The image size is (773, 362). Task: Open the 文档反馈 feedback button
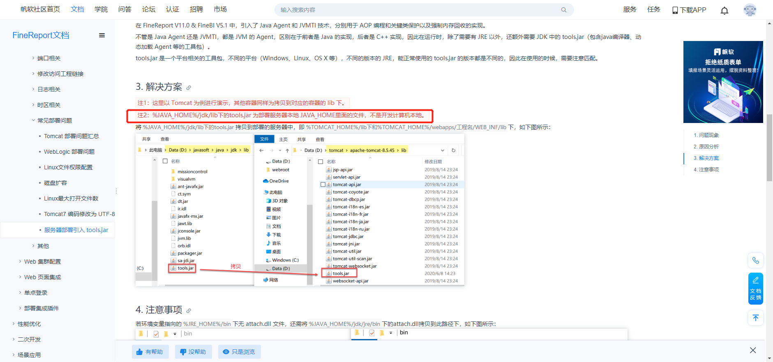756,289
